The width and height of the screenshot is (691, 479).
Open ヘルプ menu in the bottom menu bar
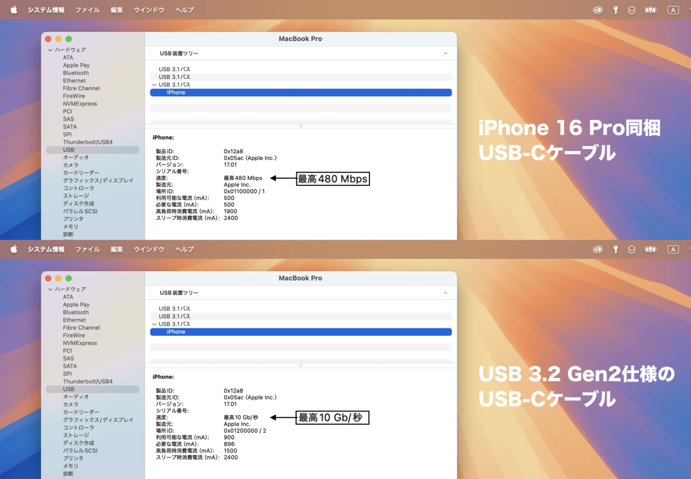click(x=185, y=249)
